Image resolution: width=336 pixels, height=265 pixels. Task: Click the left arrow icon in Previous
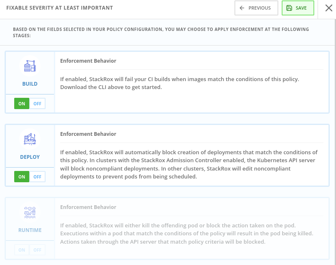click(242, 8)
